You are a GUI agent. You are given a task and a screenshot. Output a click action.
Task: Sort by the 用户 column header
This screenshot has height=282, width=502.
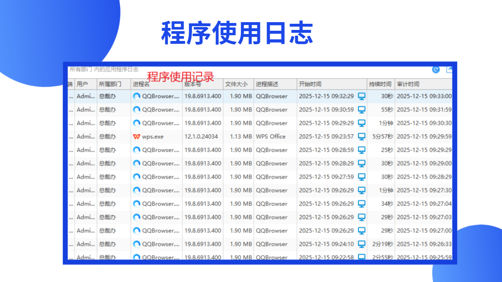pos(86,84)
